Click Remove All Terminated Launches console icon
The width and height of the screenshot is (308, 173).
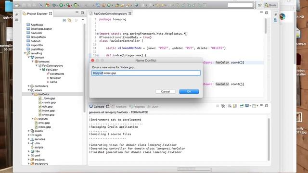pyautogui.click(x=223, y=106)
